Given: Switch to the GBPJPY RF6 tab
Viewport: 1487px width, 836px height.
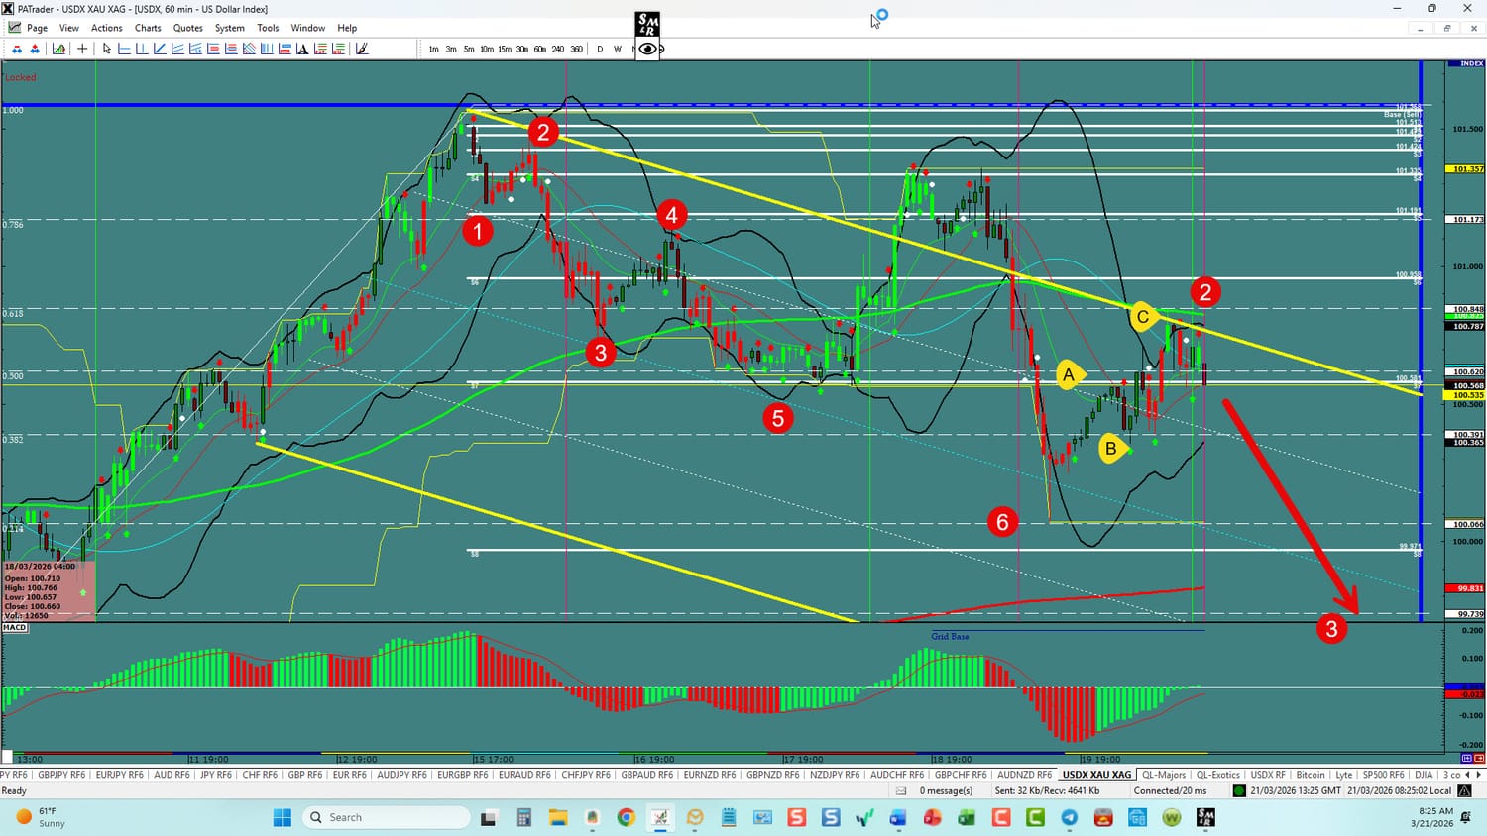Looking at the screenshot, I should click(61, 775).
